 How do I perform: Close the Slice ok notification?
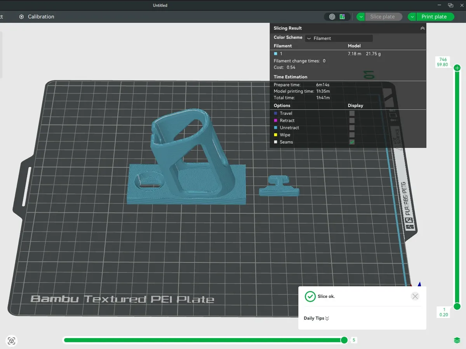tap(415, 296)
